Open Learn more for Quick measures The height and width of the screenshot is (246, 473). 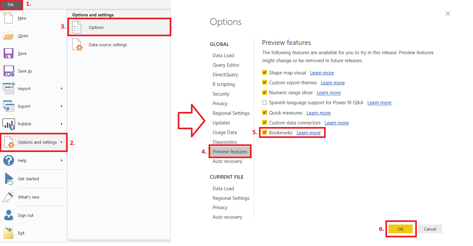pyautogui.click(x=318, y=113)
